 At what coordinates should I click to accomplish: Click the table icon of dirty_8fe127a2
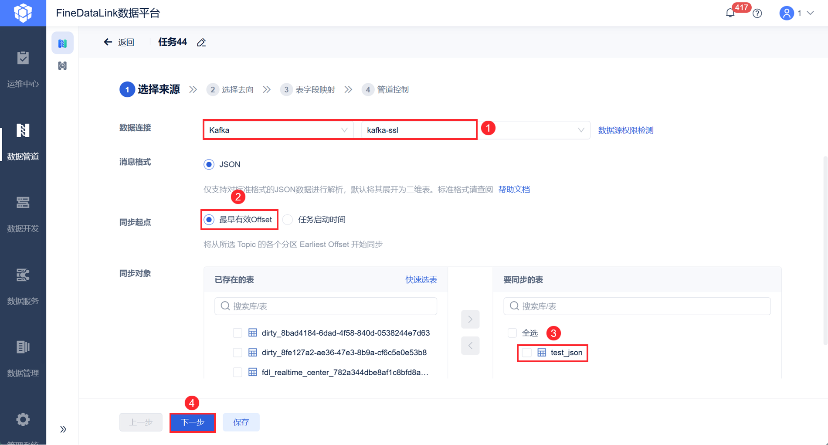pyautogui.click(x=252, y=353)
